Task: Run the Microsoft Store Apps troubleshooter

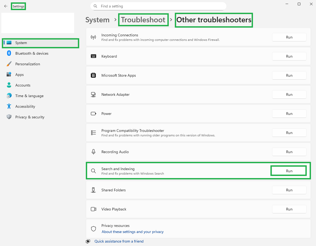Action: click(x=289, y=75)
